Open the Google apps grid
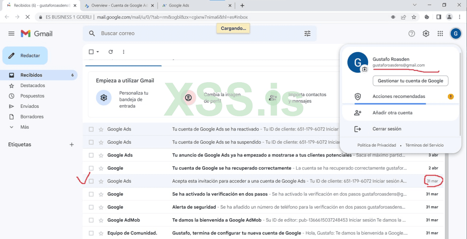Screen dimensions: 467x239 pos(440,34)
